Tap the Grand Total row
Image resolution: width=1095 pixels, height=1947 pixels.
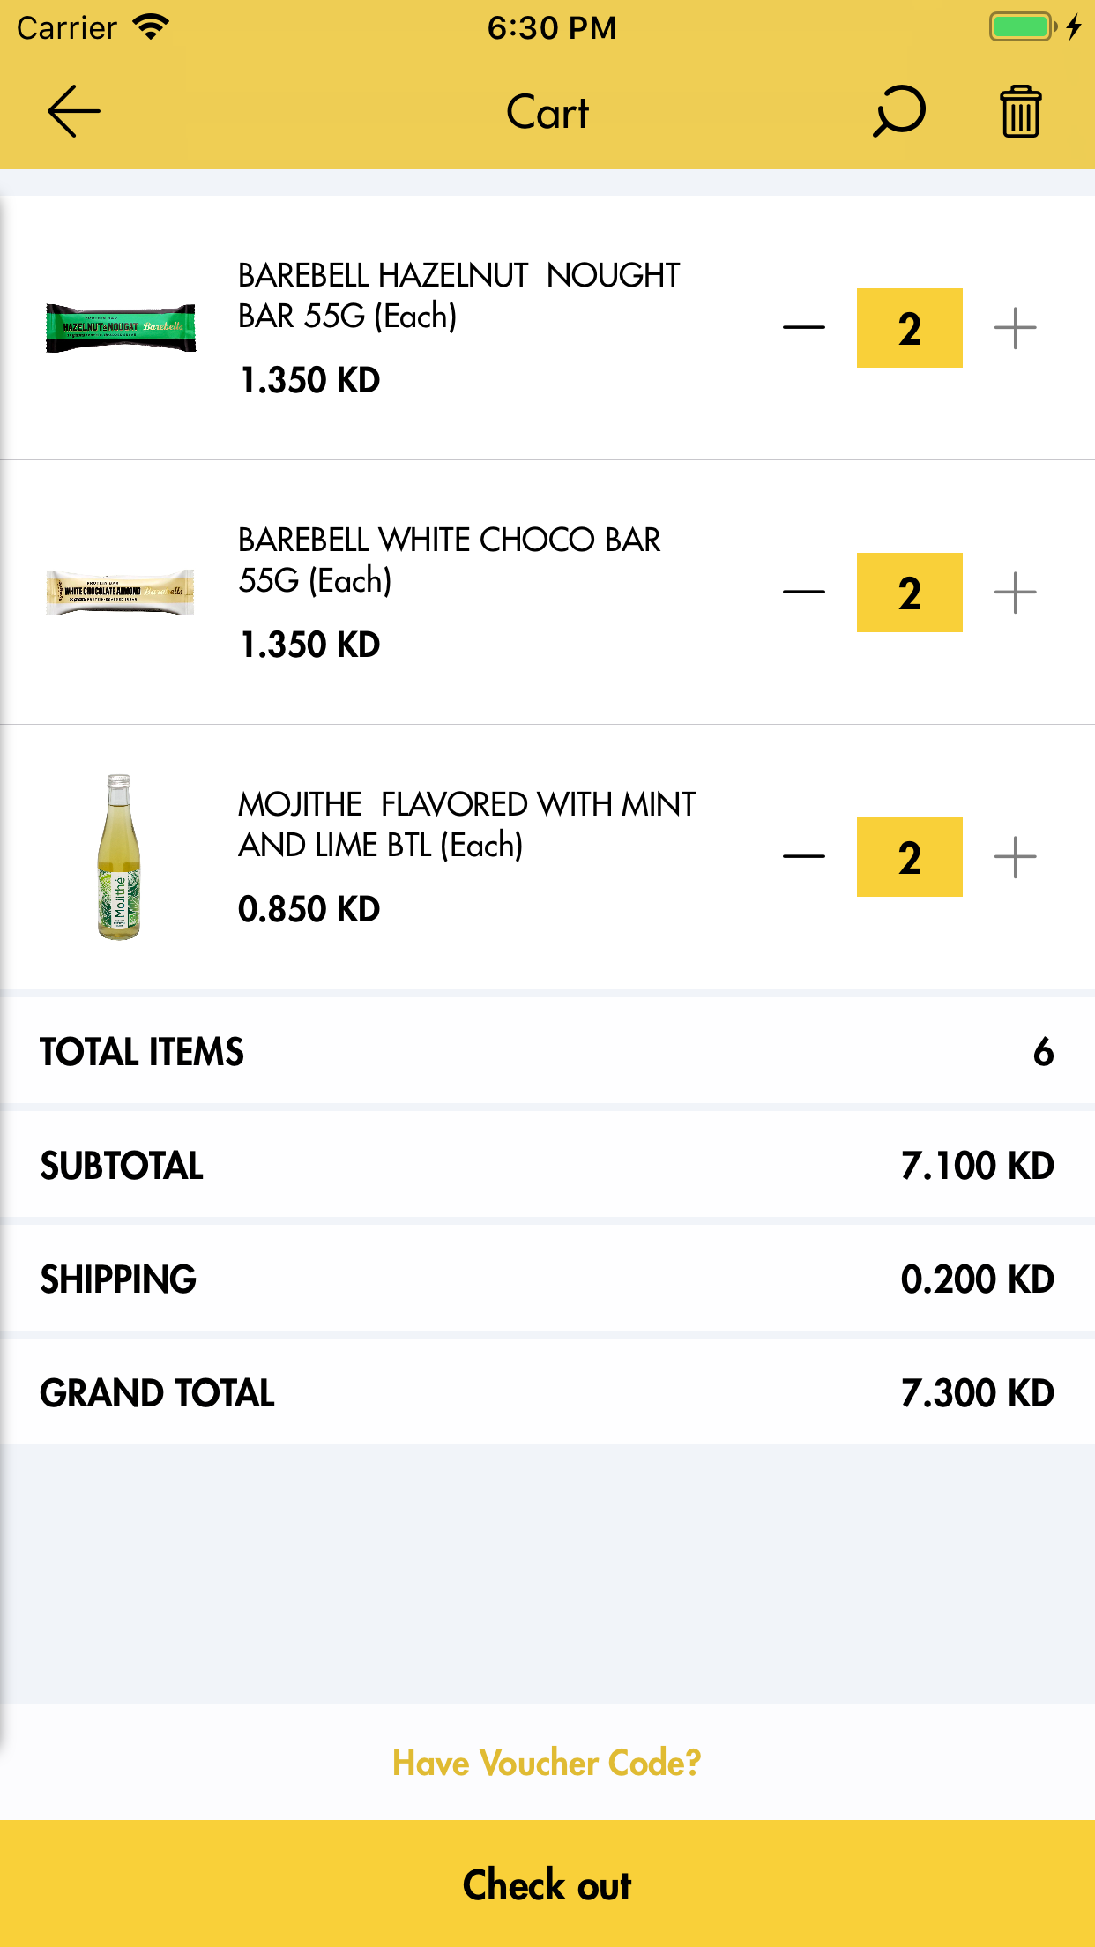547,1393
